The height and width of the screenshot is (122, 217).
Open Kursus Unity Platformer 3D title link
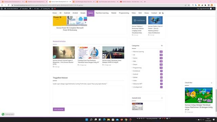point(199,107)
